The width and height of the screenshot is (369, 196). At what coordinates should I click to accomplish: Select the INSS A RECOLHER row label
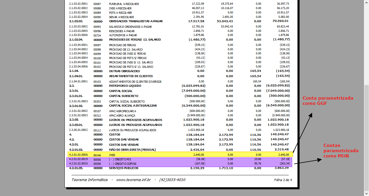coord(120,8)
